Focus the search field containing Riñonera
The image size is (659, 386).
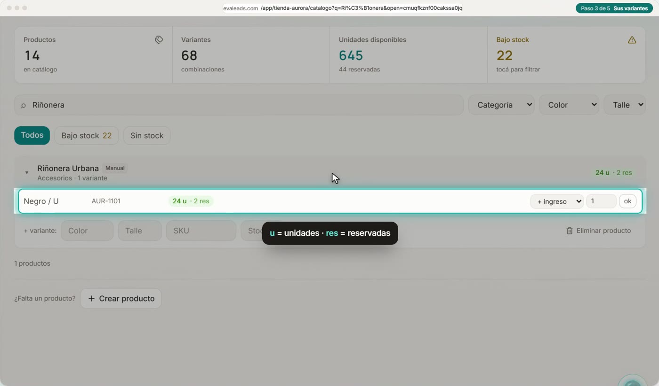click(239, 105)
